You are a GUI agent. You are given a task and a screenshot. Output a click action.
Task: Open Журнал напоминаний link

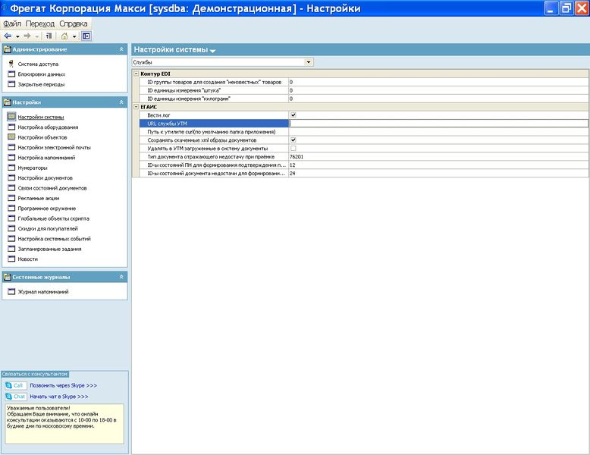43,292
